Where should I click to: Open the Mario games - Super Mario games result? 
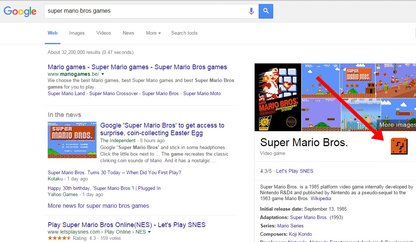[137, 67]
